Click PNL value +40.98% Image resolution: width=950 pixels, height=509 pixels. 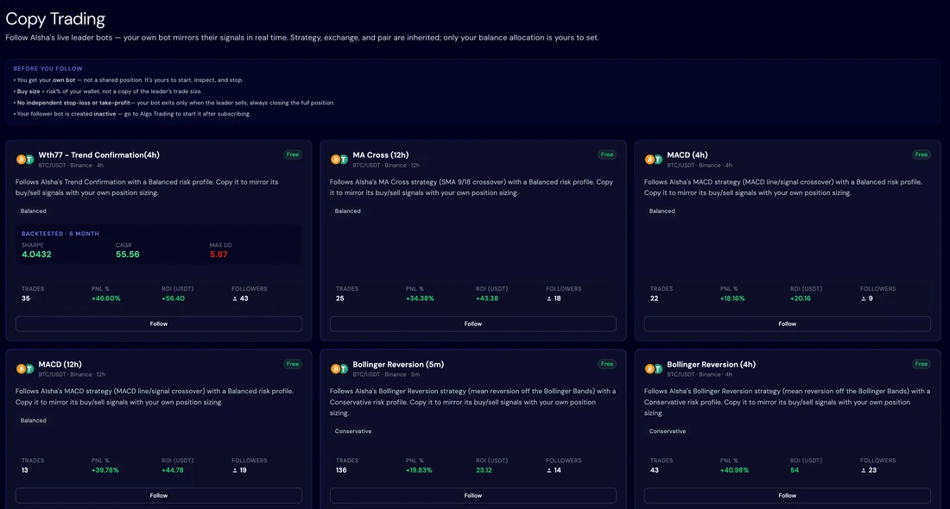point(734,470)
